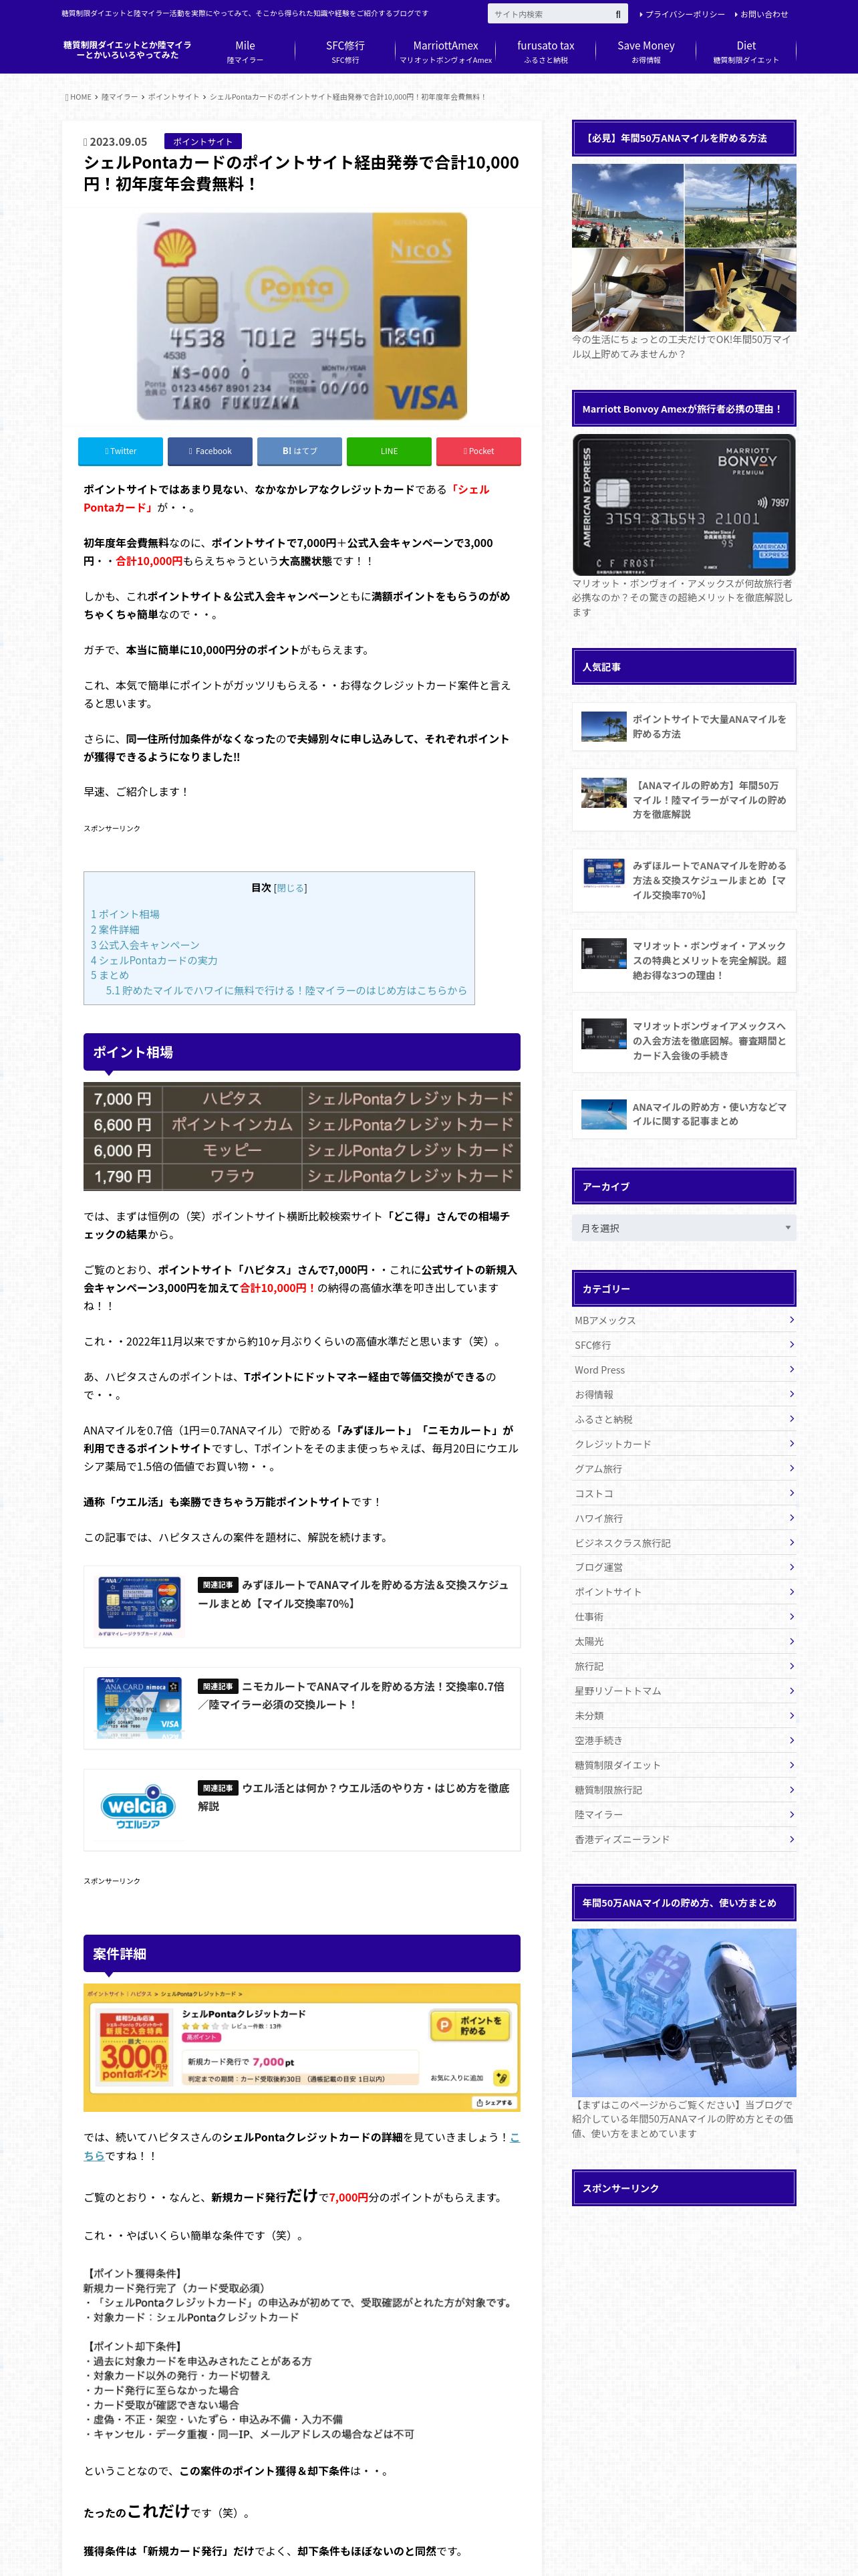The height and width of the screenshot is (2576, 858).
Task: Open the お得情報 category
Action: point(684,1394)
